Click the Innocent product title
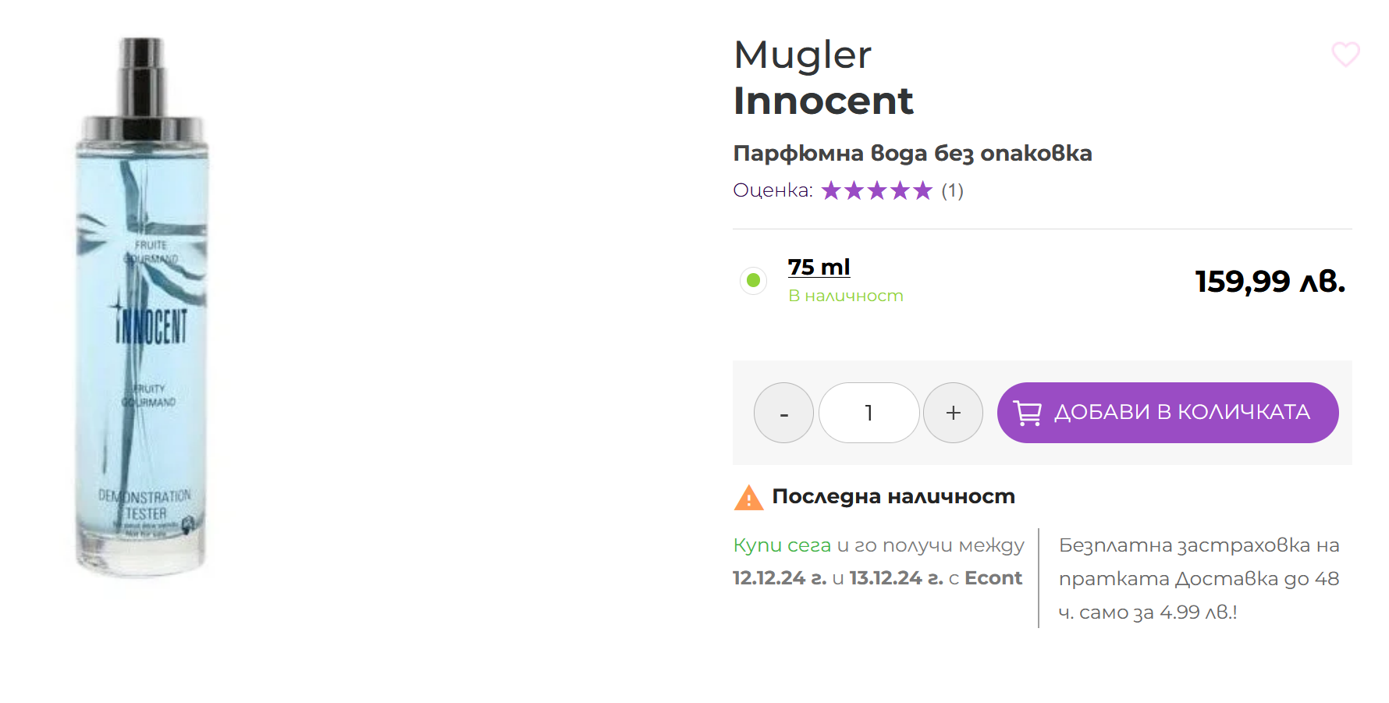This screenshot has height=703, width=1389. coord(823,101)
